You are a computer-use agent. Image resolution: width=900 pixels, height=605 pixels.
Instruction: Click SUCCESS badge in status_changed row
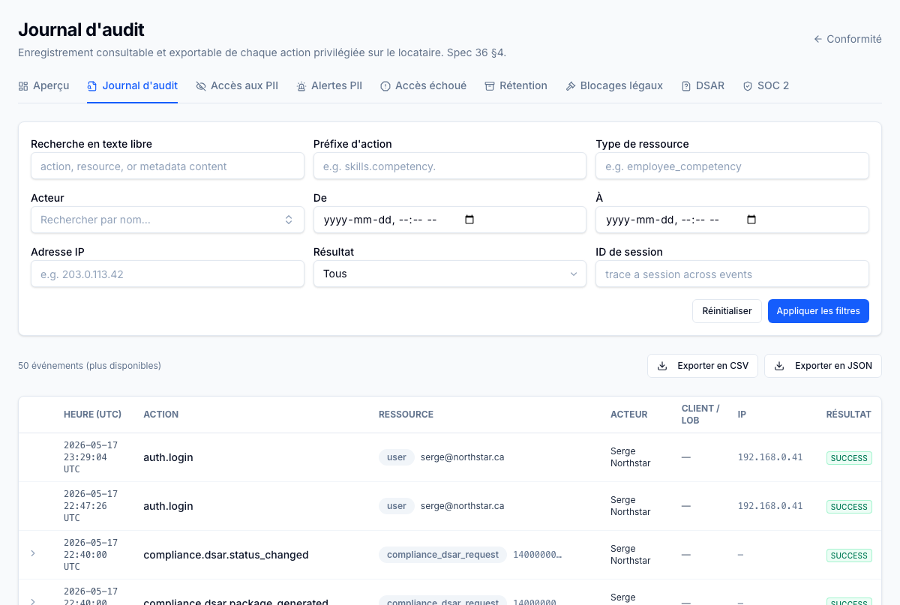[849, 556]
